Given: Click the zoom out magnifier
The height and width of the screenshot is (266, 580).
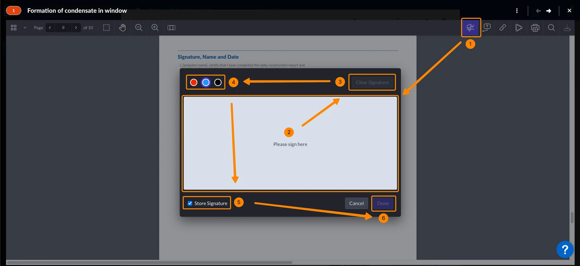Looking at the screenshot, I should tap(138, 28).
